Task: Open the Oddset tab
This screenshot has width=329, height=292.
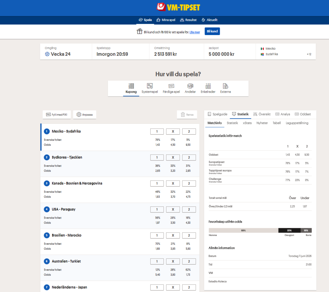Action: coord(303,114)
